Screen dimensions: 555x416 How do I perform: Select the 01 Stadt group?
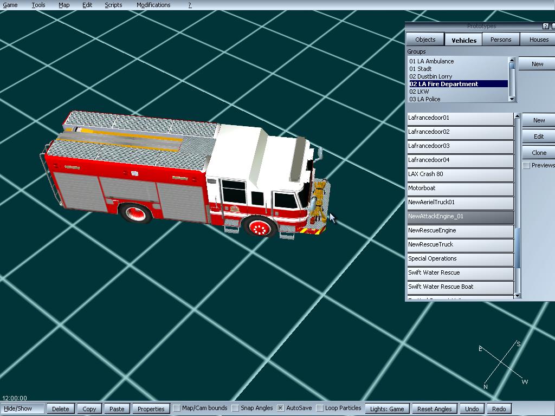click(x=457, y=69)
